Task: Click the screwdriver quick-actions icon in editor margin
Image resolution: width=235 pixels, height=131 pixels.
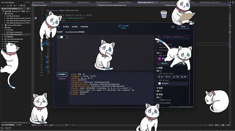Action: click(44, 44)
